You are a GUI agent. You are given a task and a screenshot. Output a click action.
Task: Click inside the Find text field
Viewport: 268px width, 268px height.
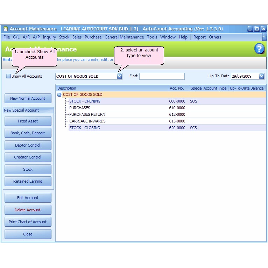(x=162, y=76)
